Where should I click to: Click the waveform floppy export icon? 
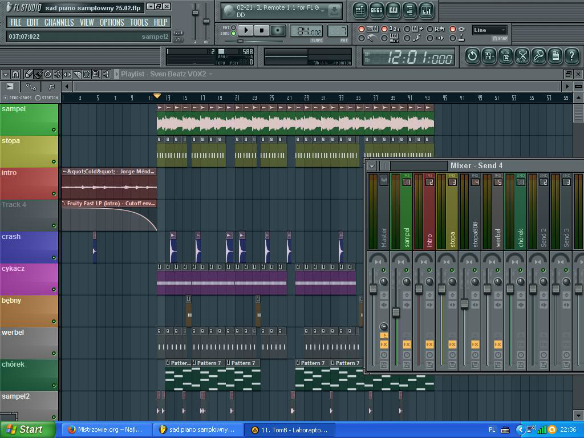(x=506, y=56)
